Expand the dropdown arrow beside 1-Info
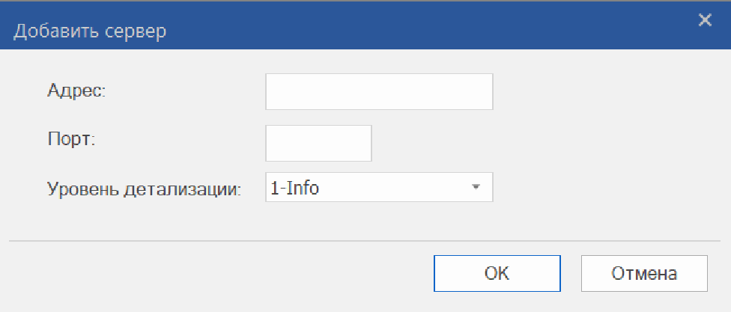Screen dimensions: 731x312 [475, 188]
